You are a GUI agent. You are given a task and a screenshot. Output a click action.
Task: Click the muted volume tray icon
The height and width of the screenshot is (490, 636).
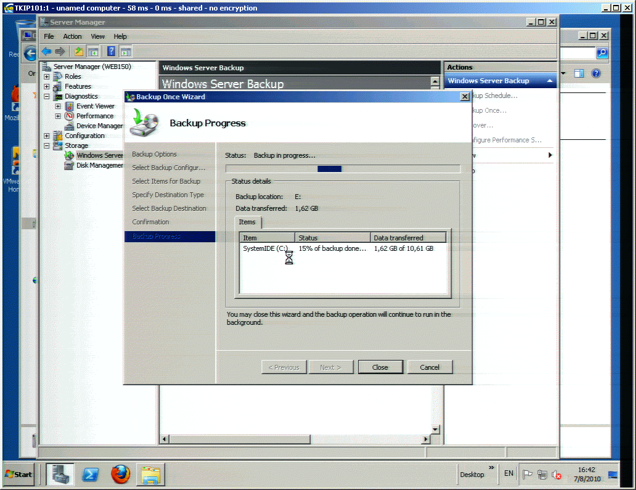[x=556, y=474]
